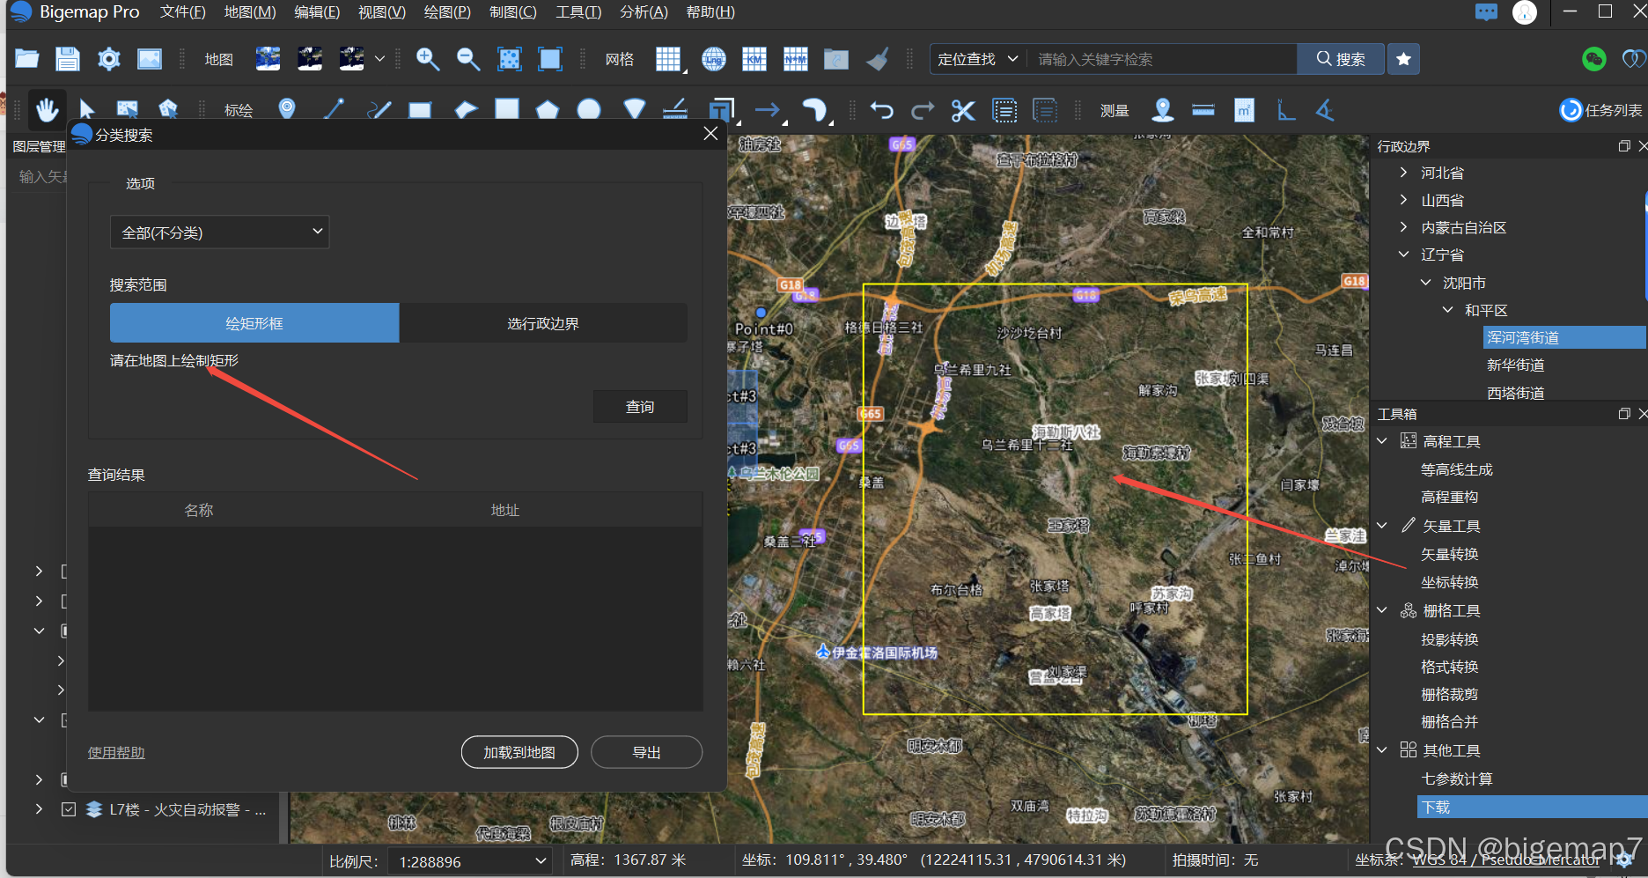
Task: Collapse the 沈阳市 tree node
Action: pyautogui.click(x=1425, y=283)
